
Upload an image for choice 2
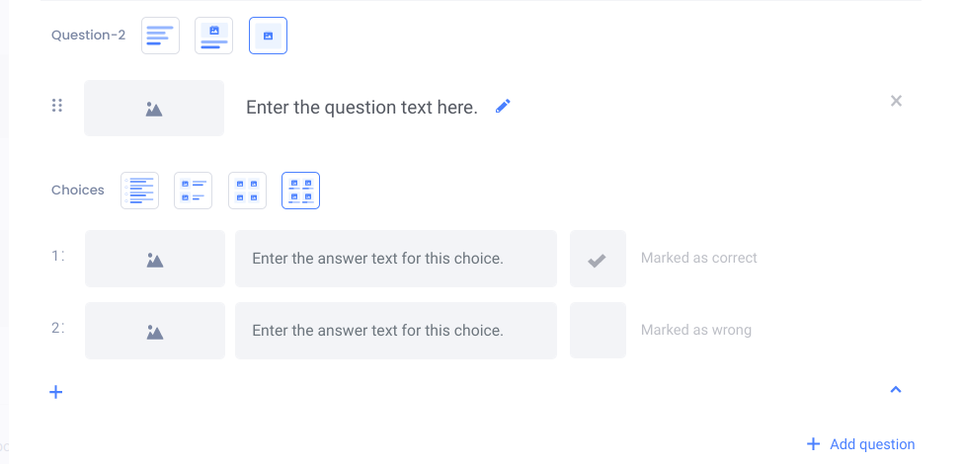155,331
